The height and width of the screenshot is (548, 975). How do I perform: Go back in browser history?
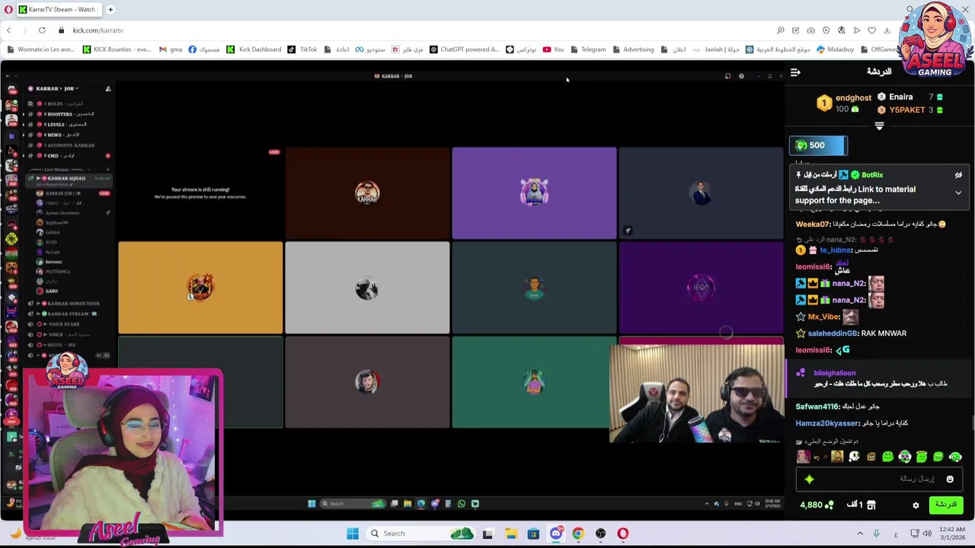click(x=9, y=30)
